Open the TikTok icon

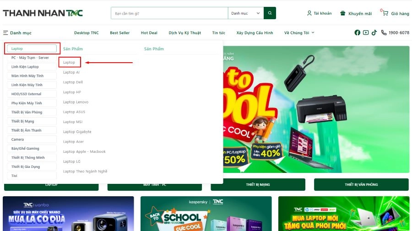tap(374, 32)
